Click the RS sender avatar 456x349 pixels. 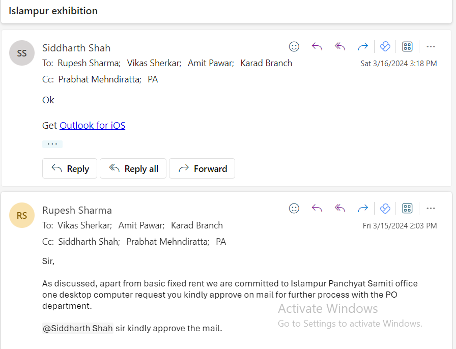pyautogui.click(x=22, y=215)
